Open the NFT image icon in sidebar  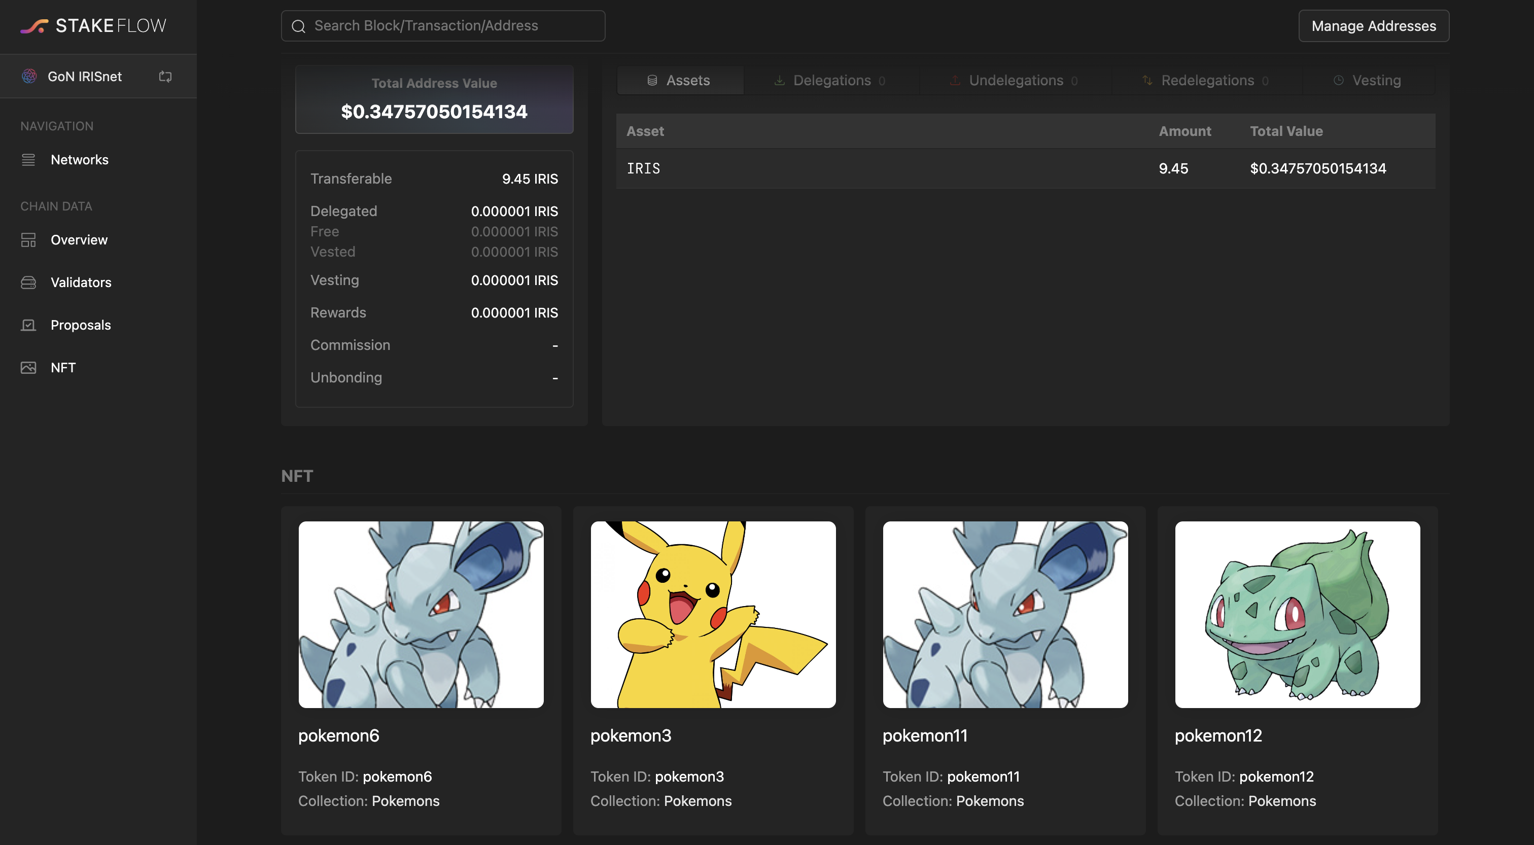(x=28, y=367)
